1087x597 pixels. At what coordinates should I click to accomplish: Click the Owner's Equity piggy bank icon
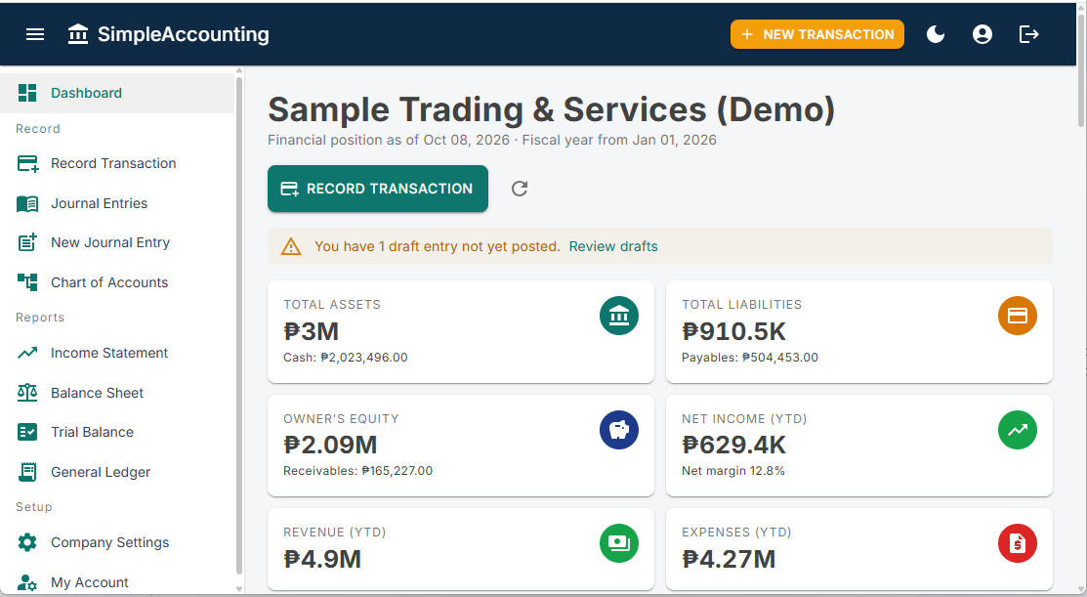pos(619,430)
